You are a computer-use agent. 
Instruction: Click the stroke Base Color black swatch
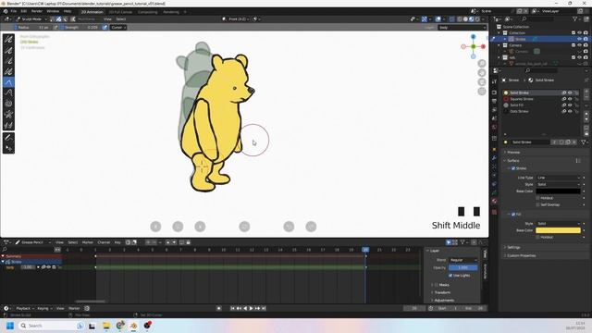(x=558, y=191)
